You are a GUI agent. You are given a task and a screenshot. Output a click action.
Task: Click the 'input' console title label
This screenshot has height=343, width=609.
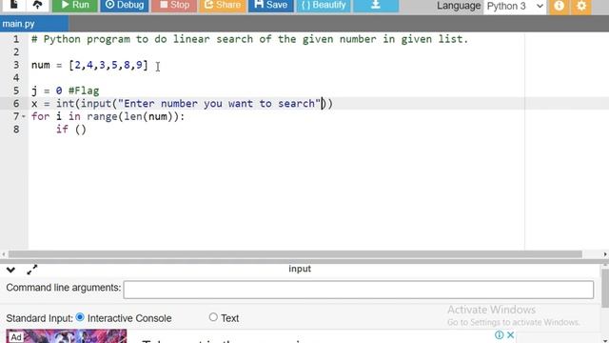click(x=300, y=269)
